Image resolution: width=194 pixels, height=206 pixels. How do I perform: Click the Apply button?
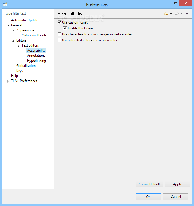pyautogui.click(x=177, y=184)
